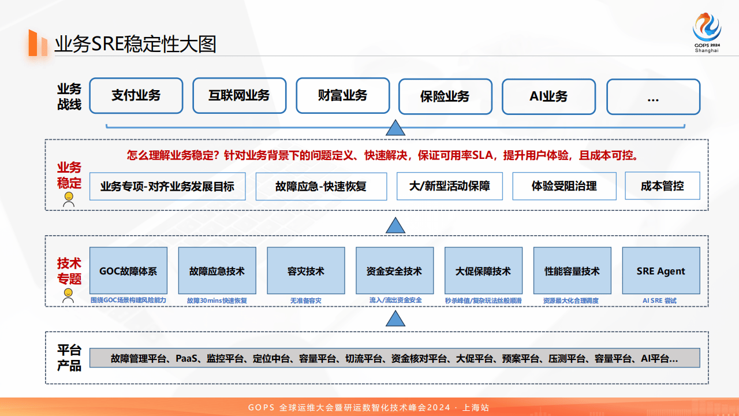
Task: Select the 支付业务 box
Action: tap(136, 96)
